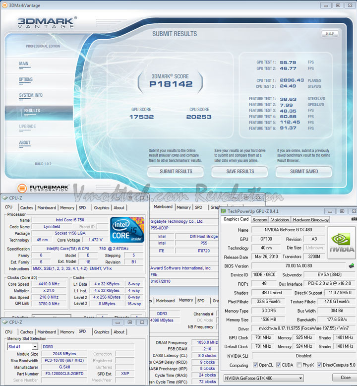The width and height of the screenshot is (357, 386).
Task: Click the Part Number field F3-12800CL8-2GBTD
Action: pos(64,374)
